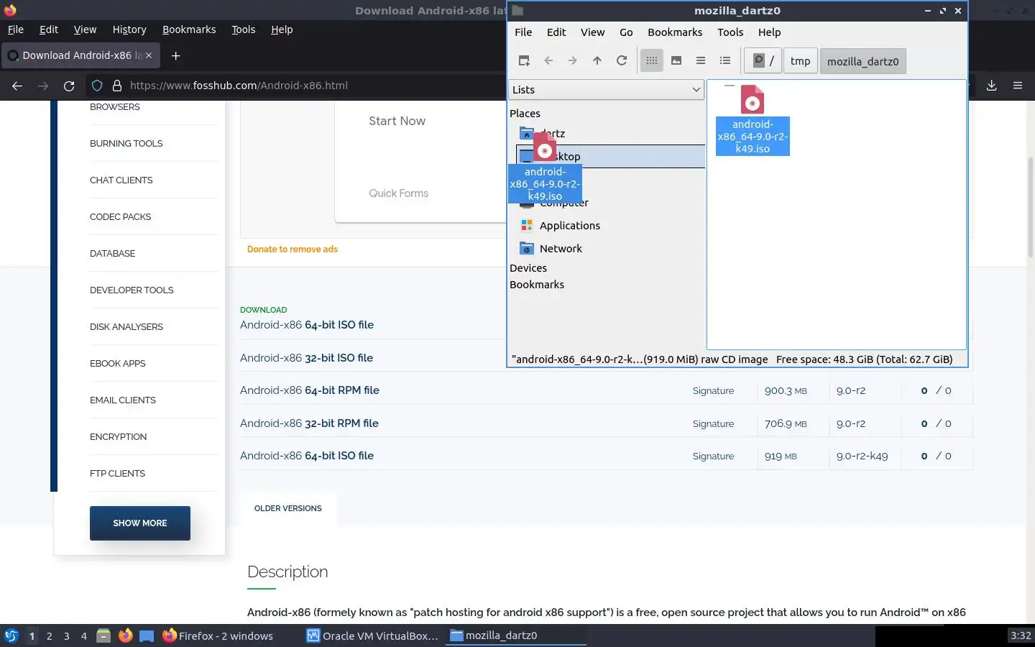Screen dimensions: 1035x647
Task: Download Android-x86 32-bit RPM file
Action: tap(309, 423)
